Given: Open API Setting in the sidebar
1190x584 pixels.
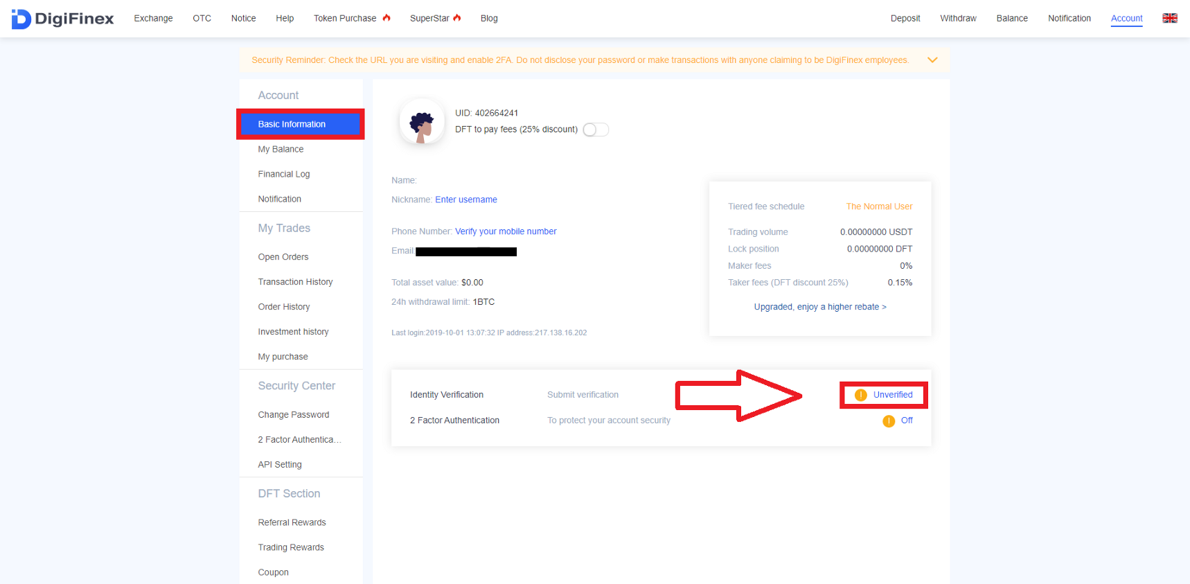Looking at the screenshot, I should pyautogui.click(x=280, y=465).
